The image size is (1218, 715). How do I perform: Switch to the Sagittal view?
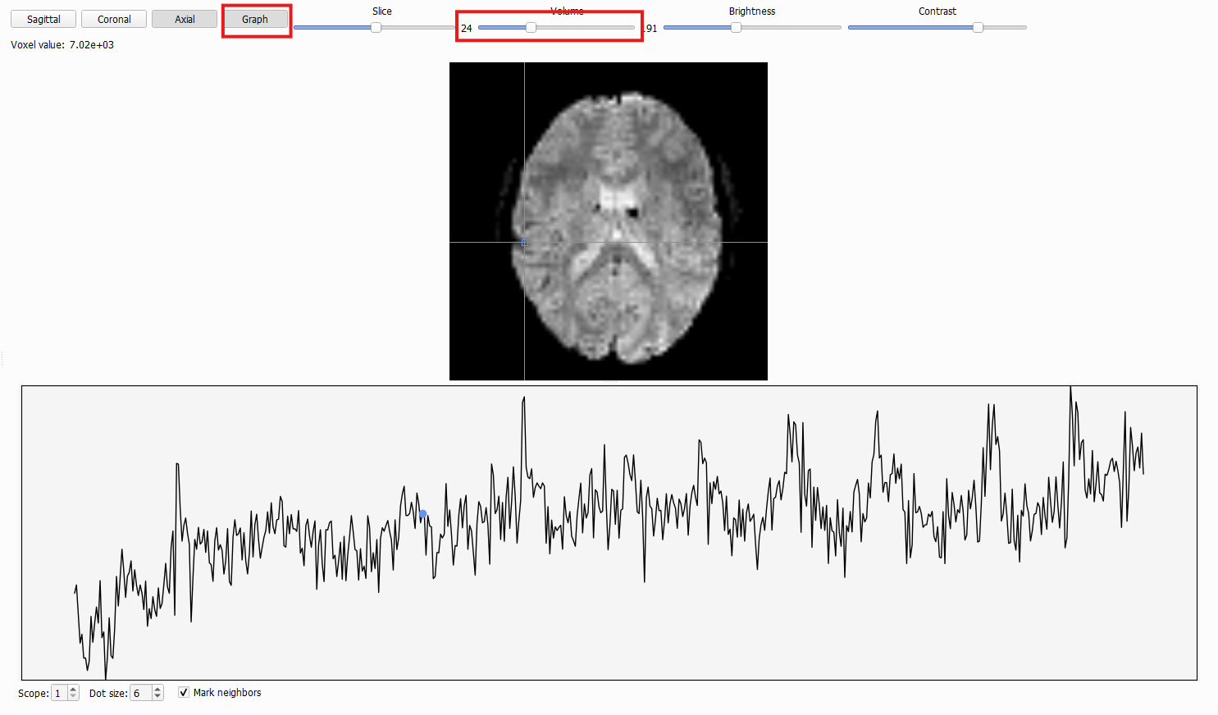[43, 19]
